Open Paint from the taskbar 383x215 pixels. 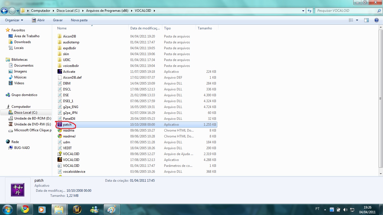tap(112, 209)
